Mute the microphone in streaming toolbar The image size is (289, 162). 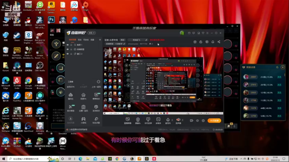click(168, 121)
